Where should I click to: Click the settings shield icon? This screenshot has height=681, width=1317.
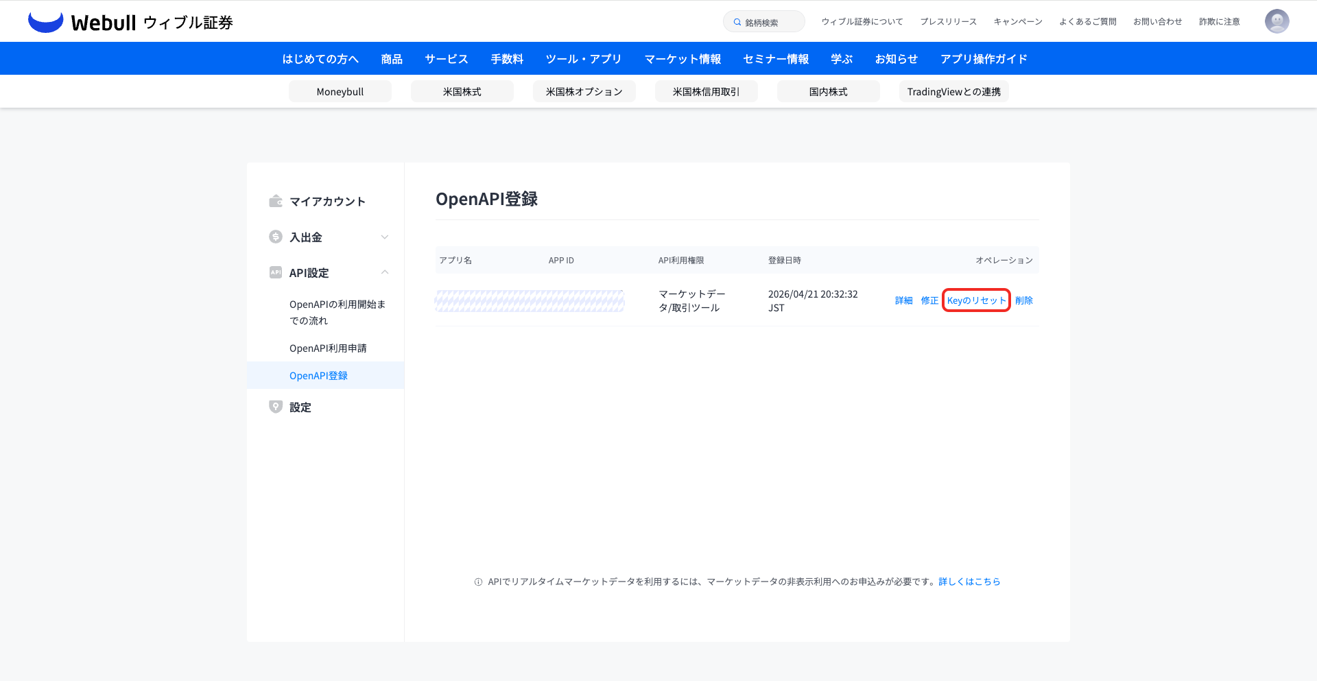276,407
